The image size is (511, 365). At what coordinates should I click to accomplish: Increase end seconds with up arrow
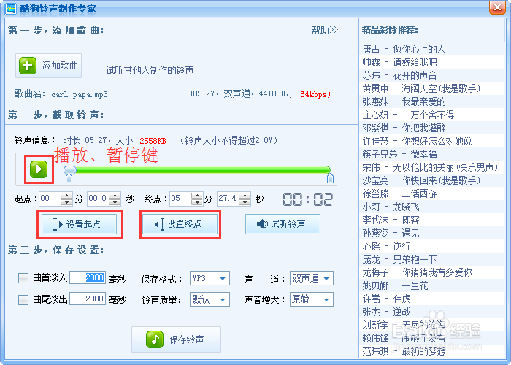245,195
